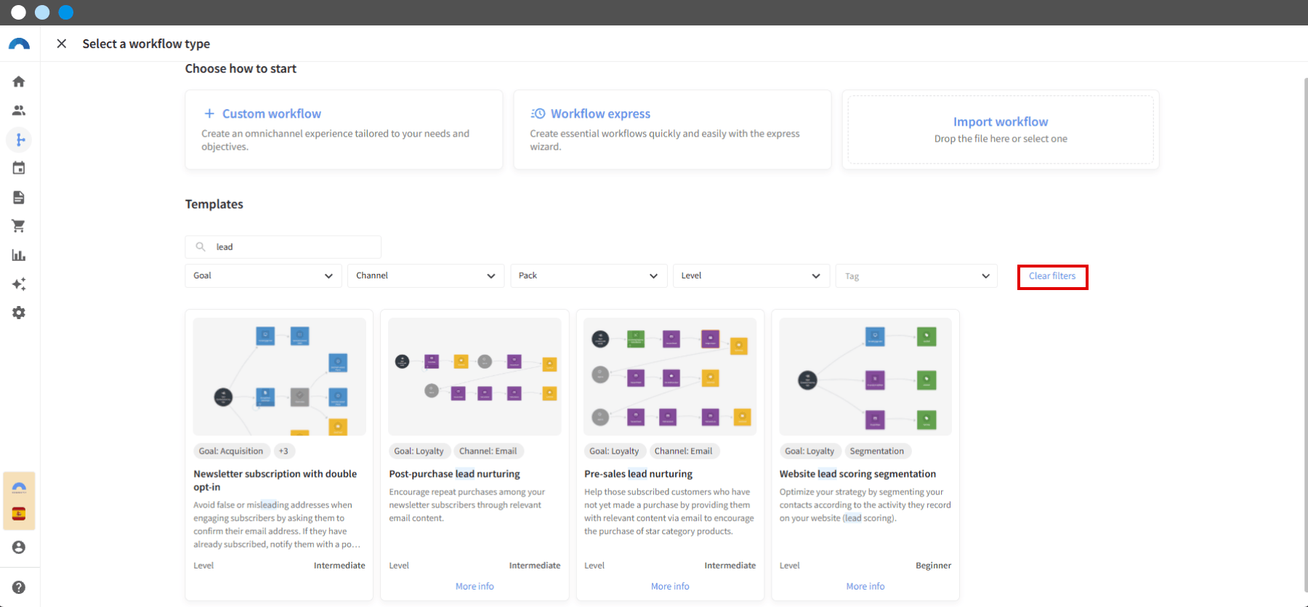
Task: Click 'Channel: Email' tag on Pre-sales card
Action: (x=683, y=451)
